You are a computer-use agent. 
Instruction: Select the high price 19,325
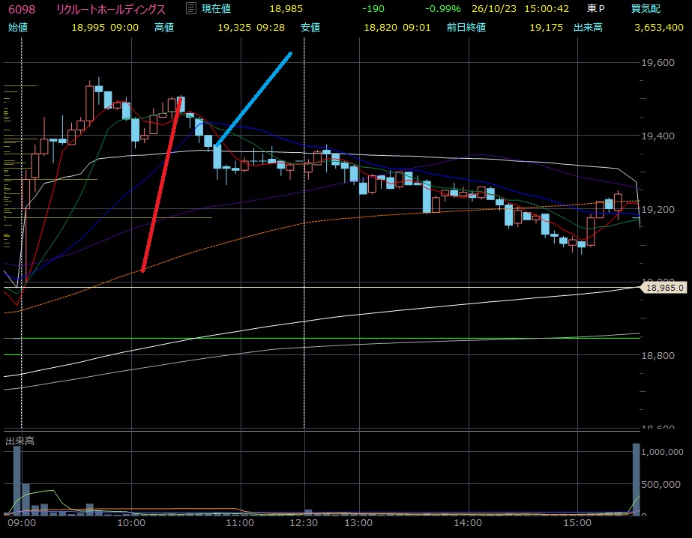[x=235, y=27]
